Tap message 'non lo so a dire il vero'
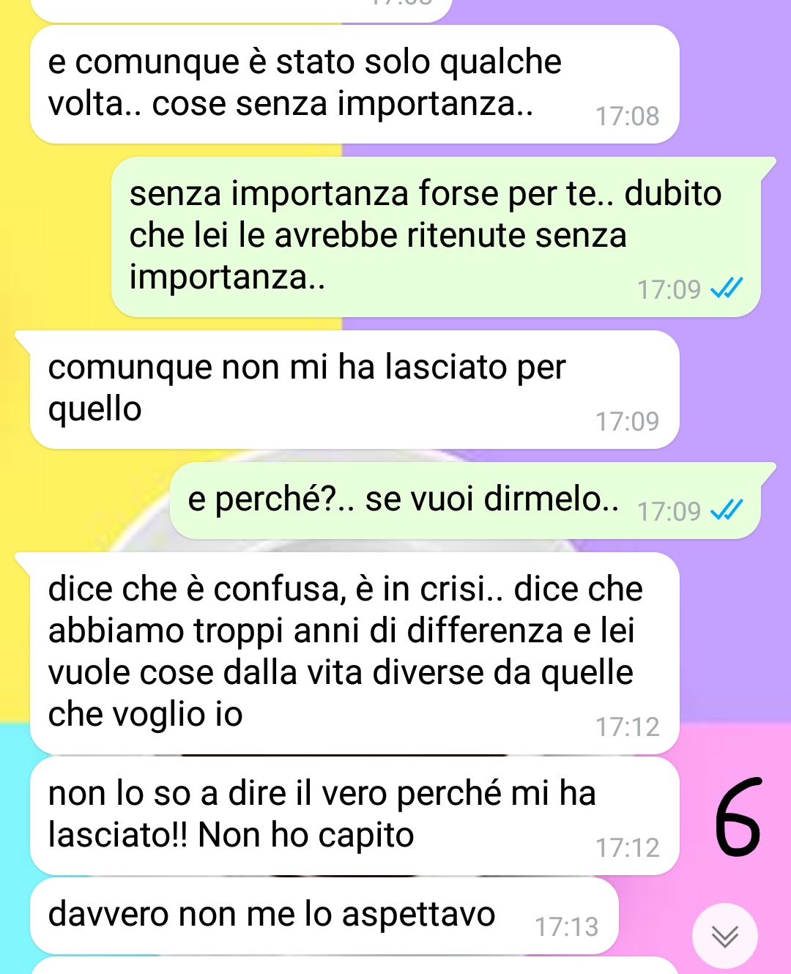The width and height of the screenshot is (791, 974). pyautogui.click(x=354, y=816)
